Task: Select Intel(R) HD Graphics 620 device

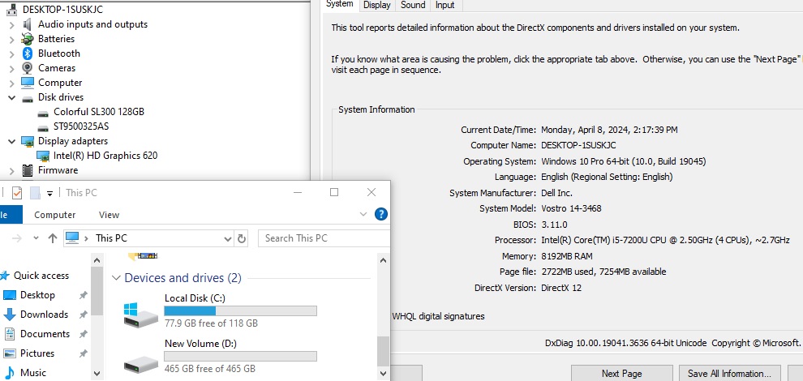Action: (x=105, y=156)
